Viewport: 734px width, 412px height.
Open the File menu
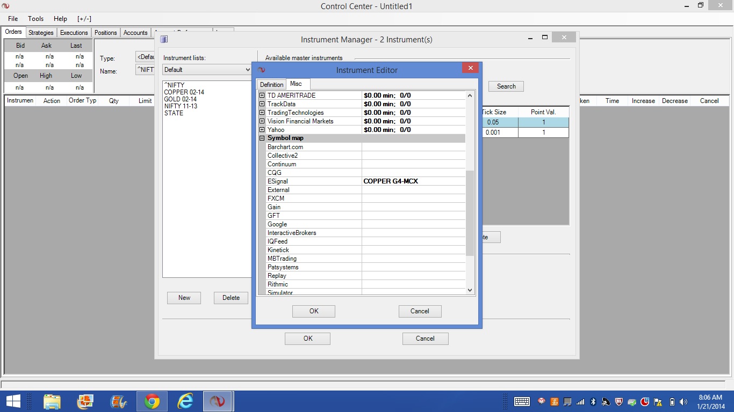pyautogui.click(x=13, y=19)
